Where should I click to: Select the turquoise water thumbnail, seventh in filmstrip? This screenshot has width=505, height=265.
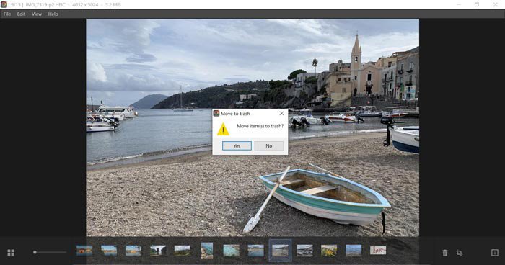[232, 251]
